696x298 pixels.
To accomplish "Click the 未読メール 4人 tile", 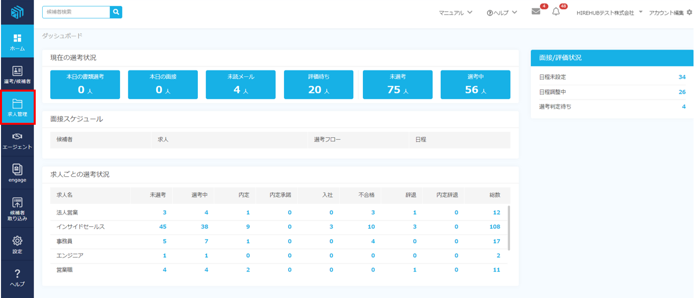I will (241, 85).
